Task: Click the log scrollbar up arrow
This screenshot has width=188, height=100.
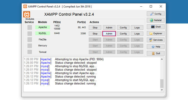Action: point(162,59)
